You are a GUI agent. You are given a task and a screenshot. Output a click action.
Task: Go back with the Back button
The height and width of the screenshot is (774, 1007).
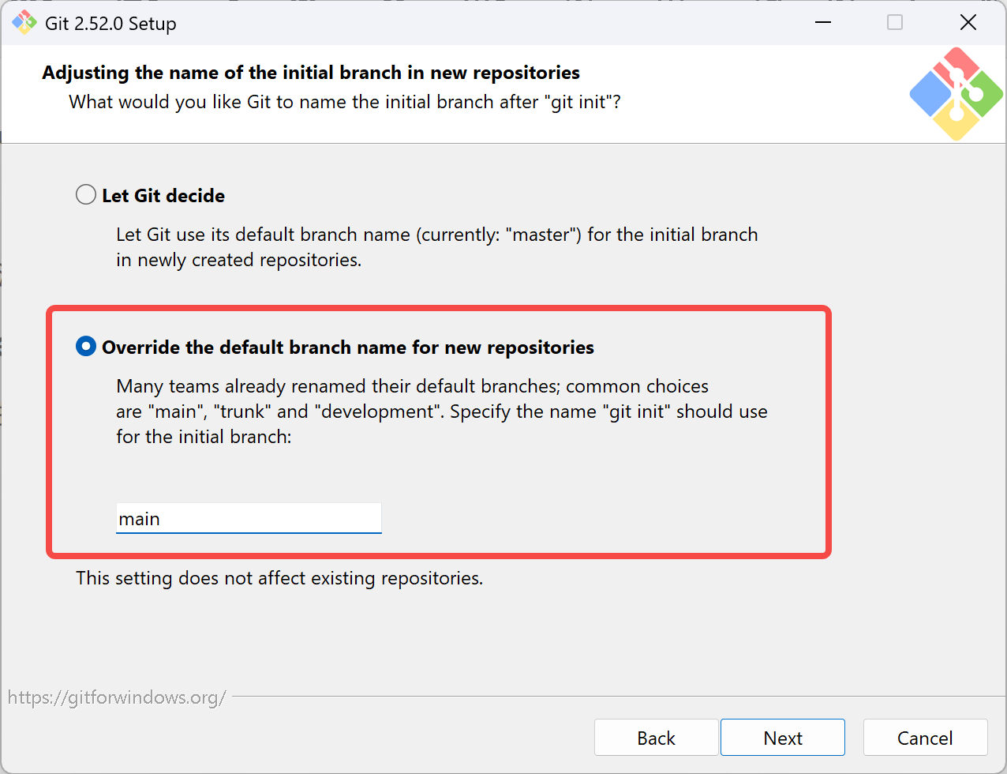click(x=656, y=738)
